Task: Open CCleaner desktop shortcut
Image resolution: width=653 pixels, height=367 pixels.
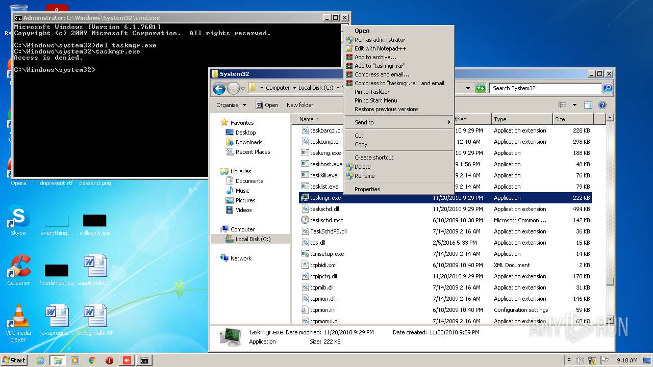Action: coord(18,270)
